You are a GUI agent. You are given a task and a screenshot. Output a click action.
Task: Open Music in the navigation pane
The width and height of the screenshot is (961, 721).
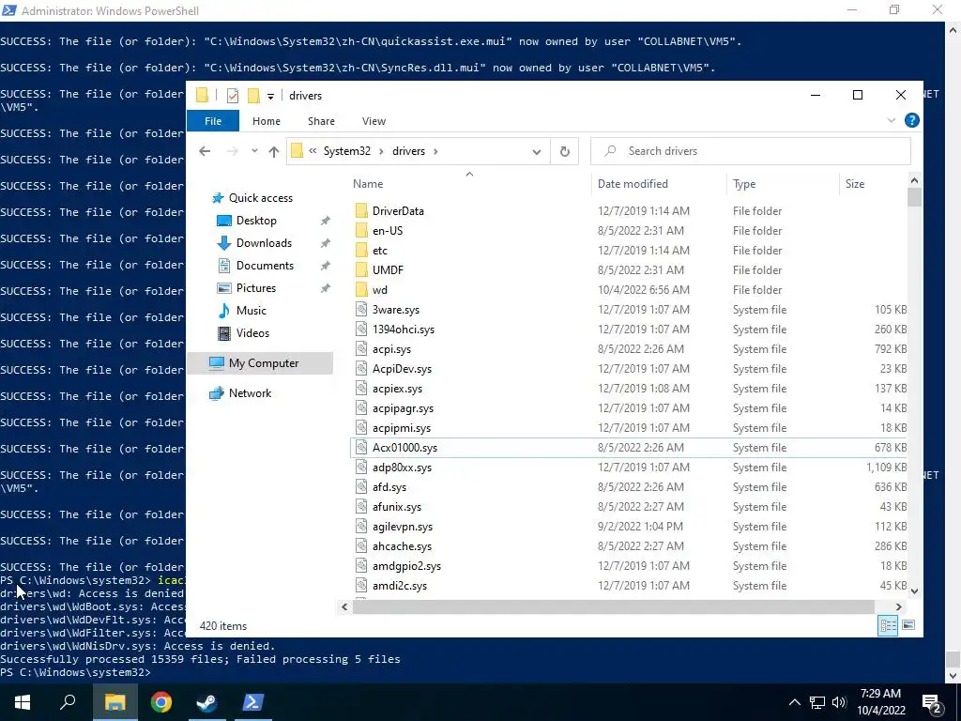(252, 310)
